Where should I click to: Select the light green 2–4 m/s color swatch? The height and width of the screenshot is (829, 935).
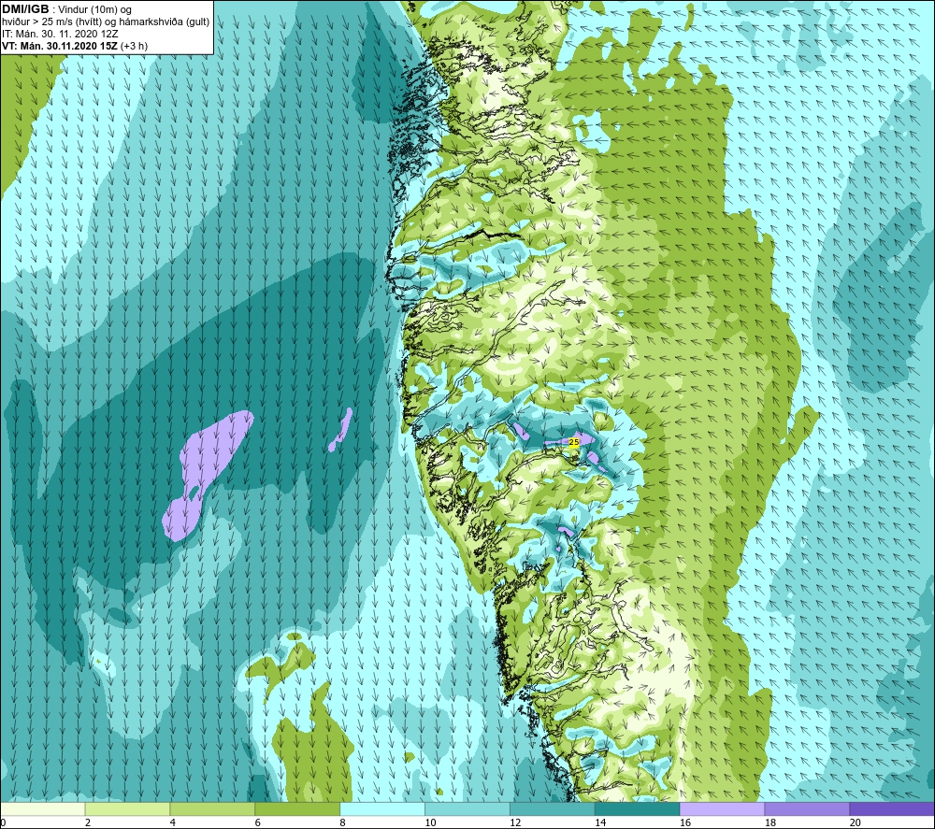pos(127,809)
